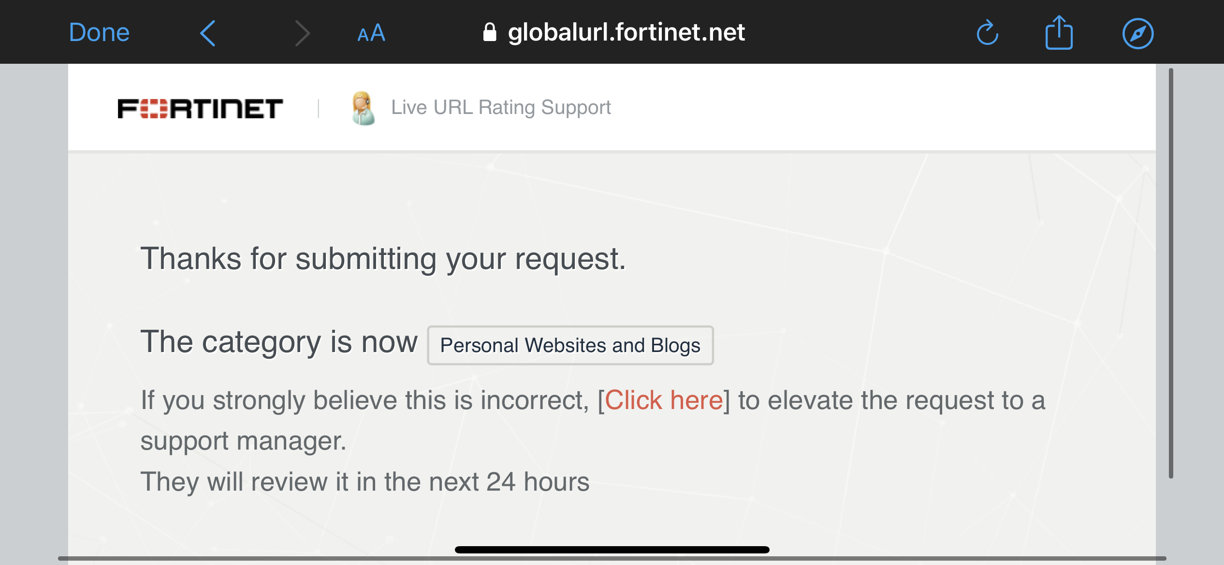
Task: Click the horizontal scrollbar at the bottom
Action: coord(612,559)
